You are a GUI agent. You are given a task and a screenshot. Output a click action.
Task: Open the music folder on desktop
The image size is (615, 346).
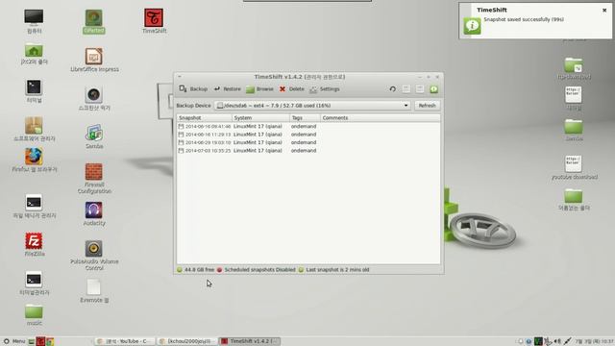click(34, 315)
